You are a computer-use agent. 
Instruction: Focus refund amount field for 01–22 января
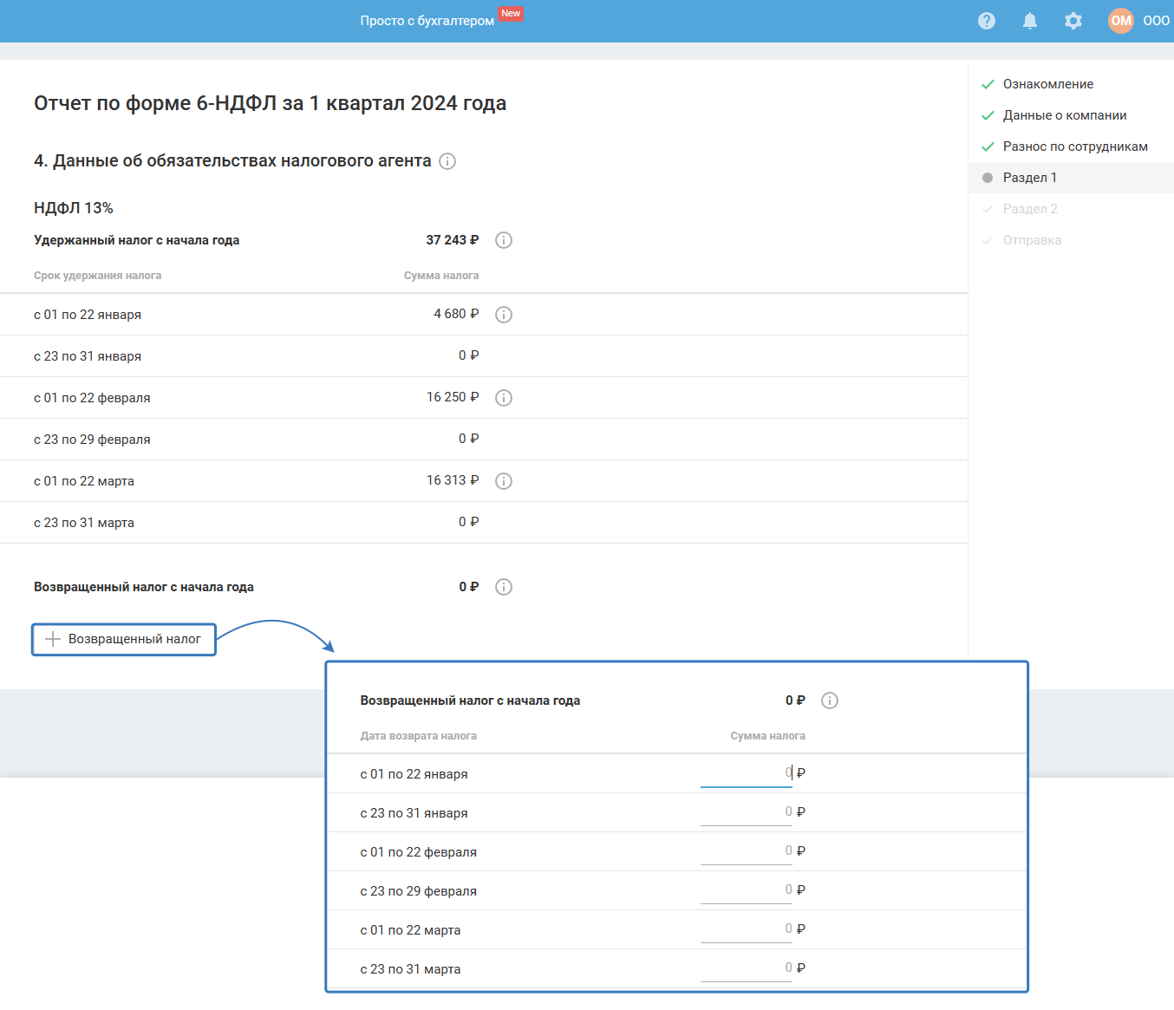click(746, 772)
